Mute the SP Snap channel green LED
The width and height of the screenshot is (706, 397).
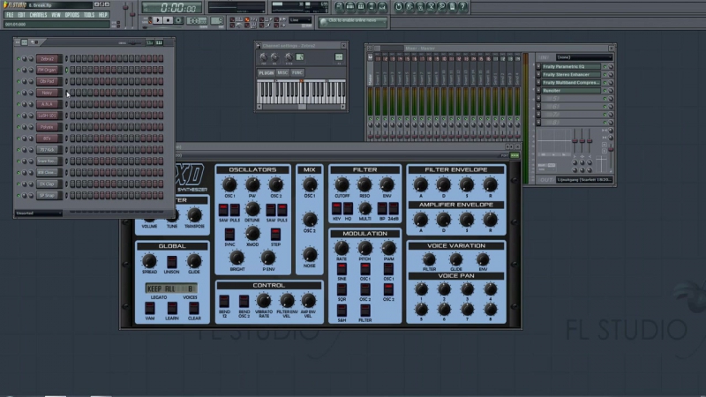point(19,195)
